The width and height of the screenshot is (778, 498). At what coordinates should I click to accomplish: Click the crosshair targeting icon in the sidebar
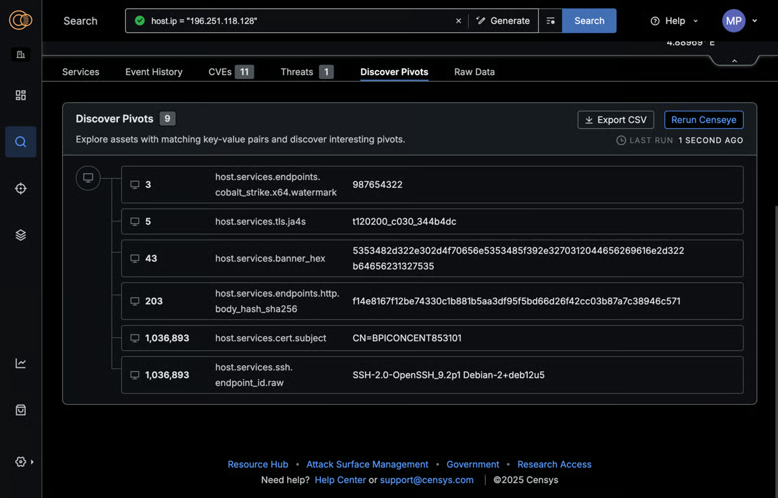(x=20, y=188)
